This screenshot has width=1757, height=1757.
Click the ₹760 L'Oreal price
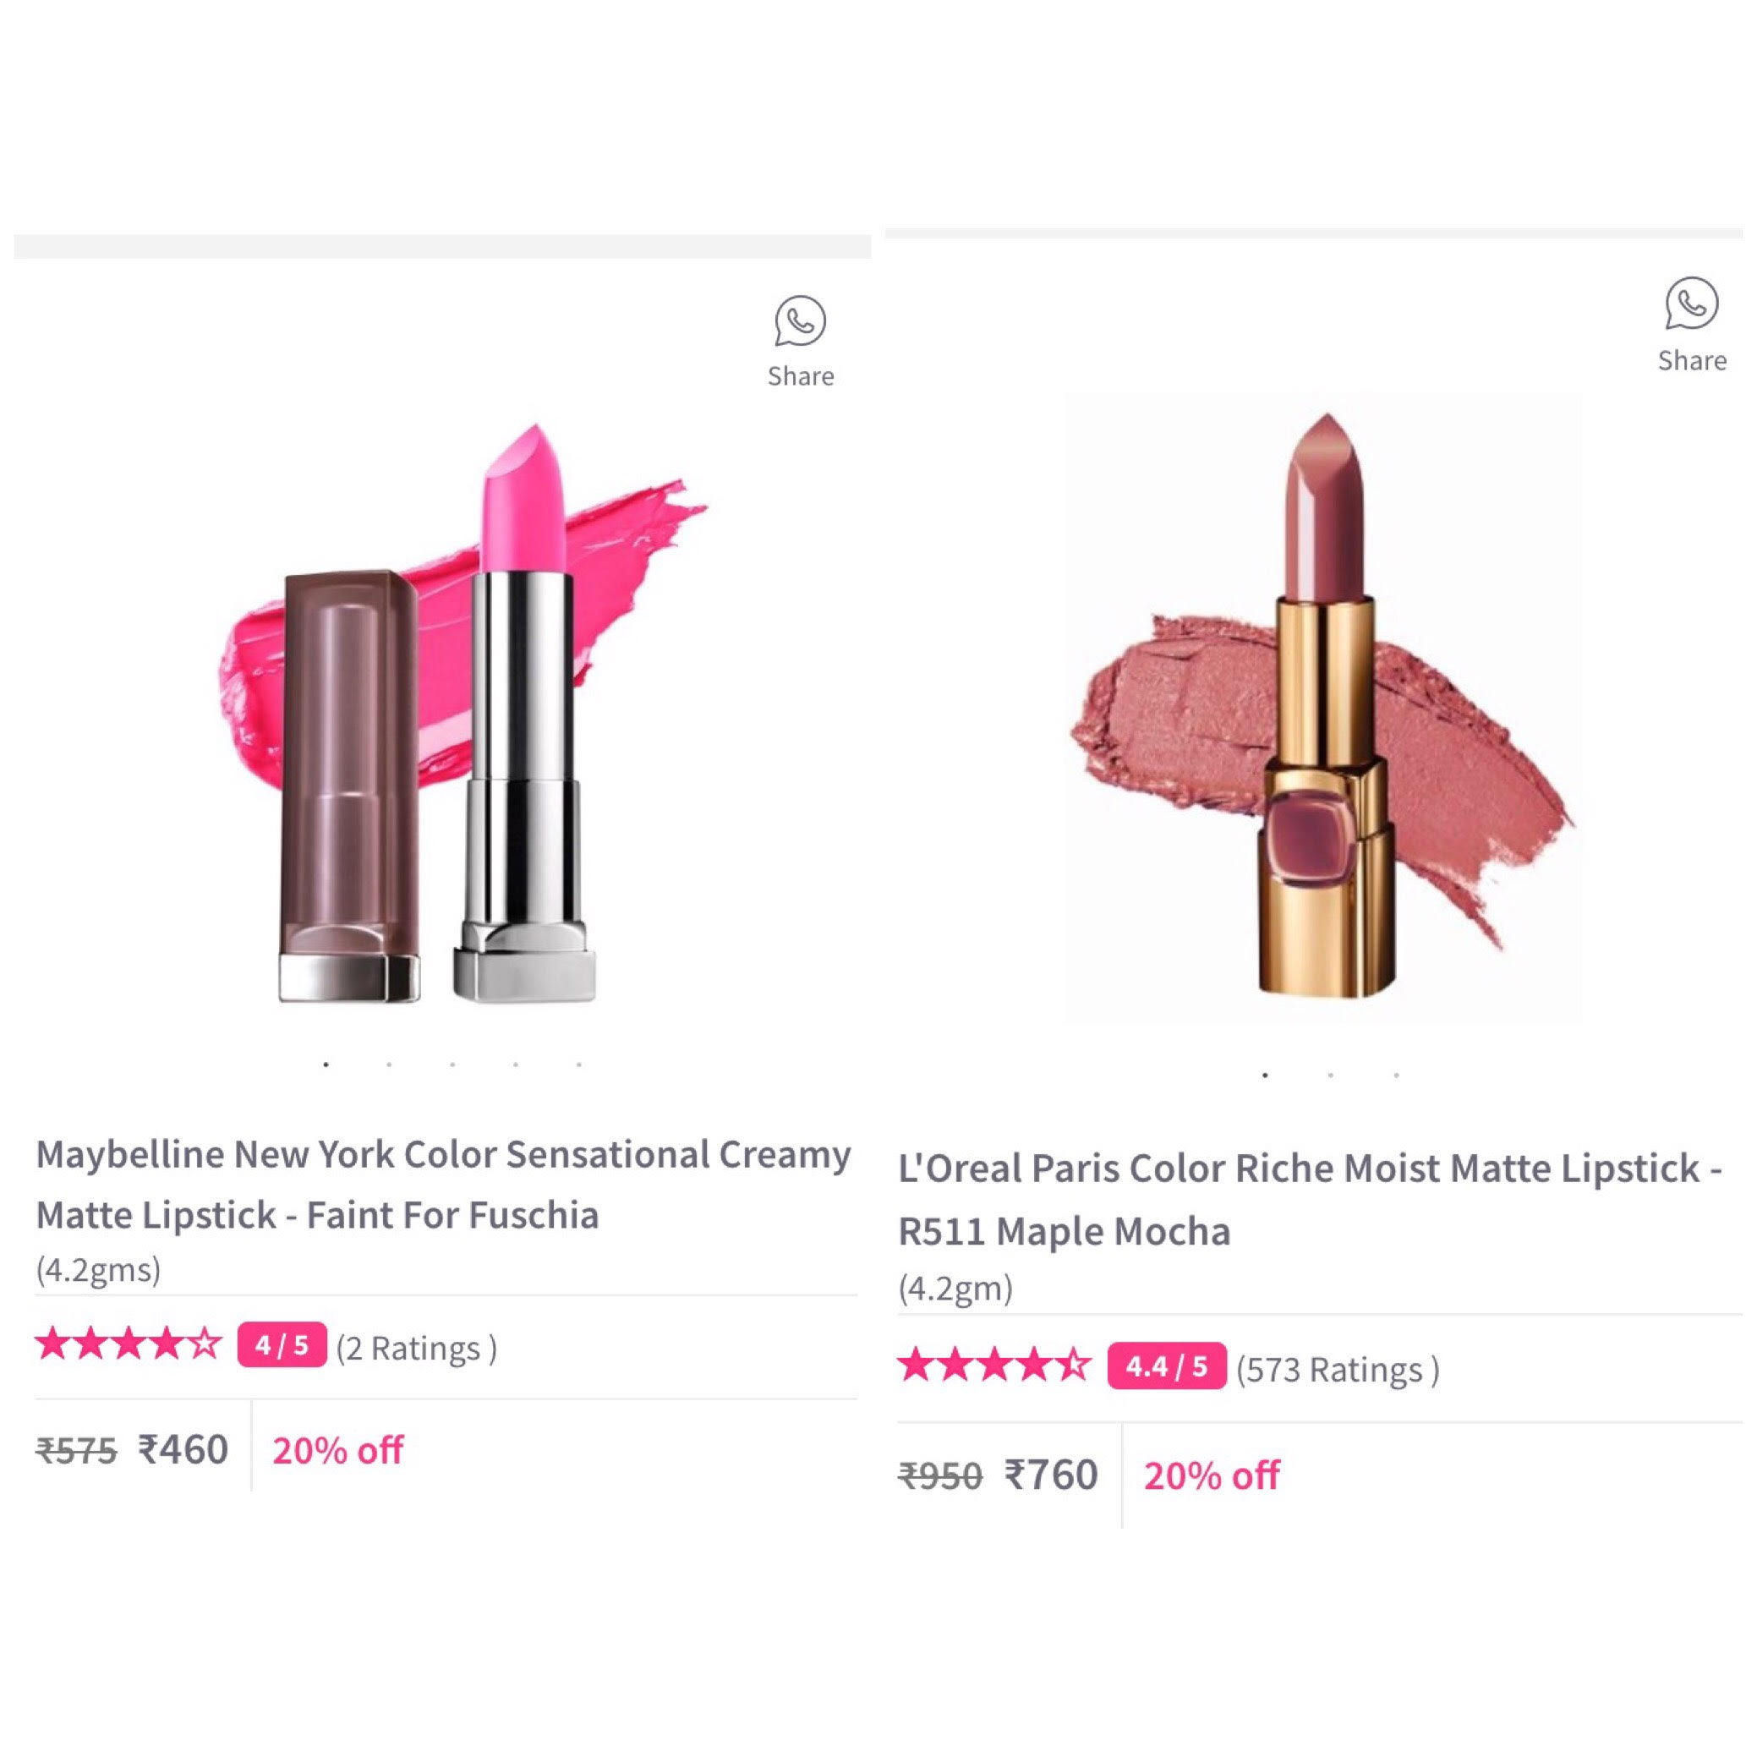1051,1475
